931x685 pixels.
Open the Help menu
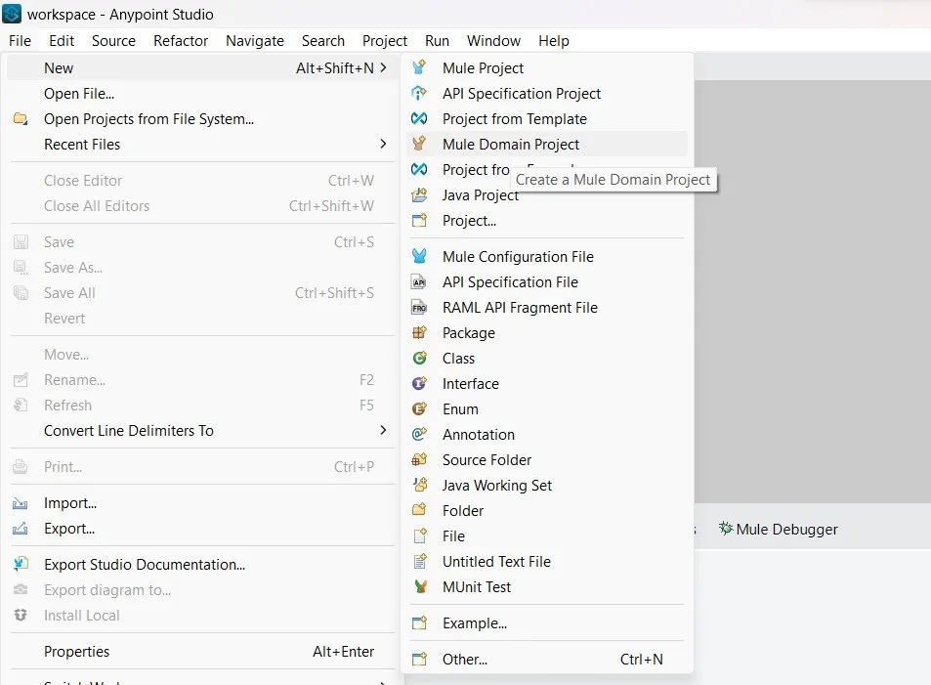pos(553,40)
